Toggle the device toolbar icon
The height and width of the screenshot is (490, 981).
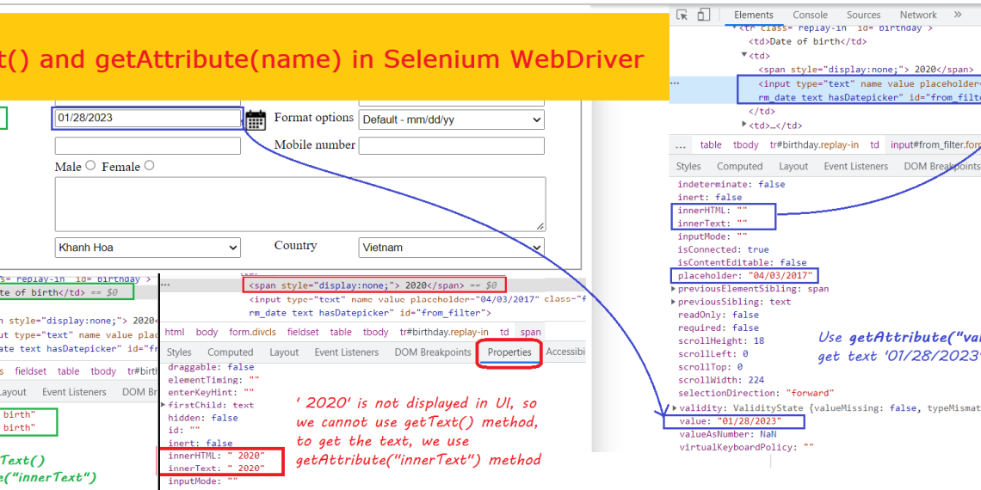[703, 15]
